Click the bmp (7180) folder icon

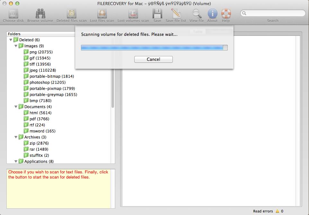pyautogui.click(x=26, y=100)
